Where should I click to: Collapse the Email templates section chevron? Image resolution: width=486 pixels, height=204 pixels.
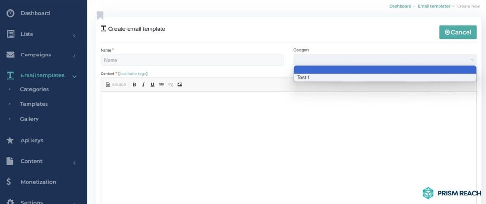click(75, 76)
